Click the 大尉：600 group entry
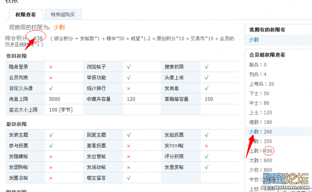The image size is (312, 192). [261, 160]
